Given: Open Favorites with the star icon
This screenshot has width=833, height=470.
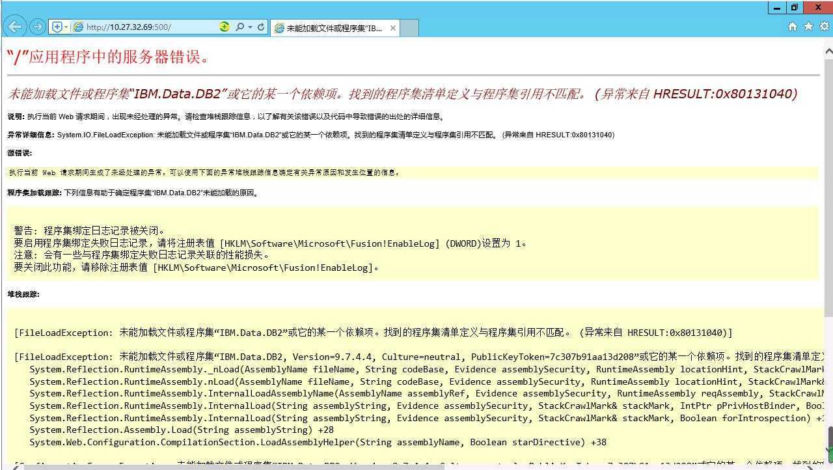Looking at the screenshot, I should (808, 27).
